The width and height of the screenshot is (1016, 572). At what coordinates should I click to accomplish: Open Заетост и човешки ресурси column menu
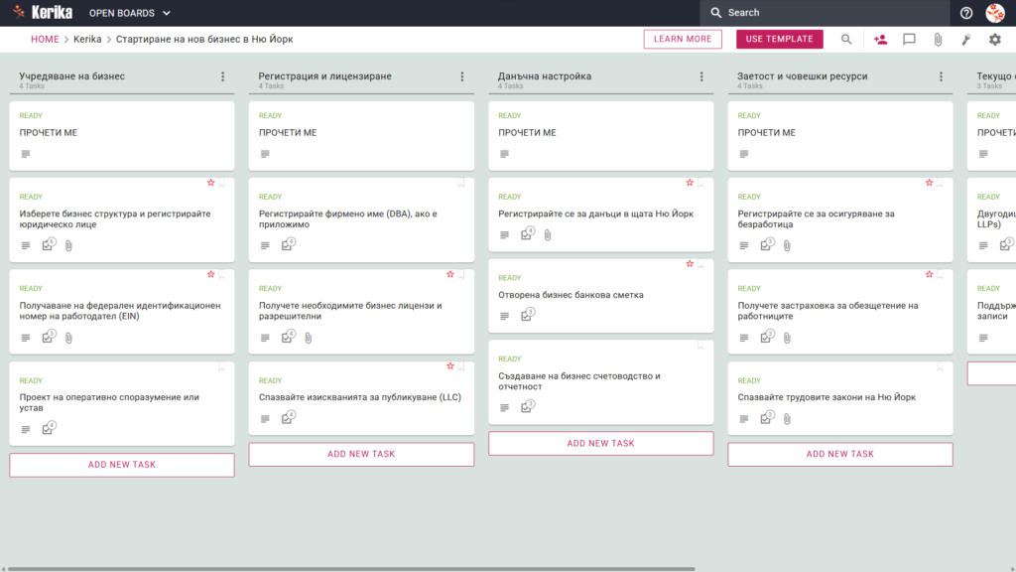[x=941, y=76]
